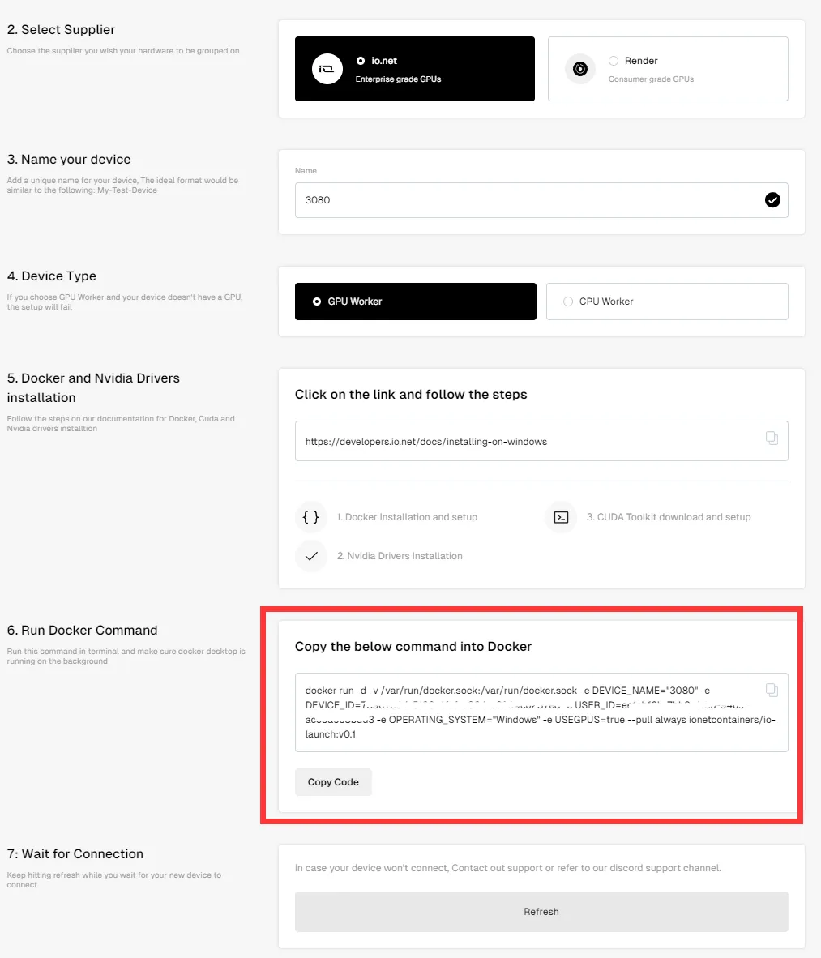Choose the GPU Worker radio option

(x=317, y=302)
